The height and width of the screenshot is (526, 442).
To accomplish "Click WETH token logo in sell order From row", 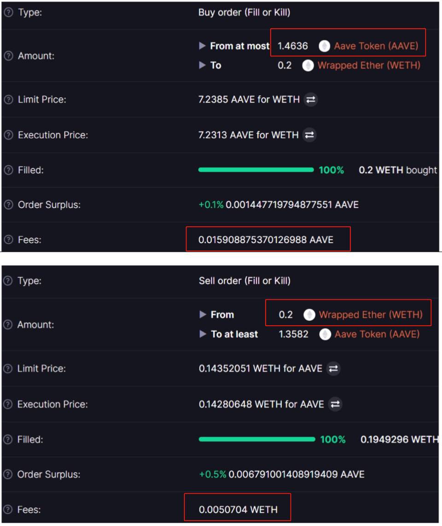I will (309, 315).
